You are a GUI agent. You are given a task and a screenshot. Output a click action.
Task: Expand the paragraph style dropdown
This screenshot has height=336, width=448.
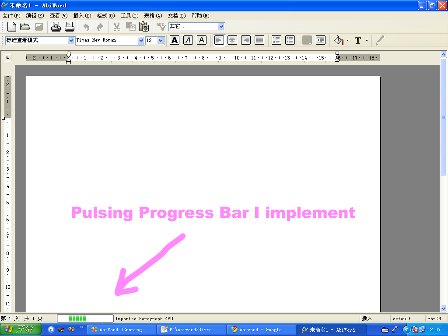click(x=71, y=40)
